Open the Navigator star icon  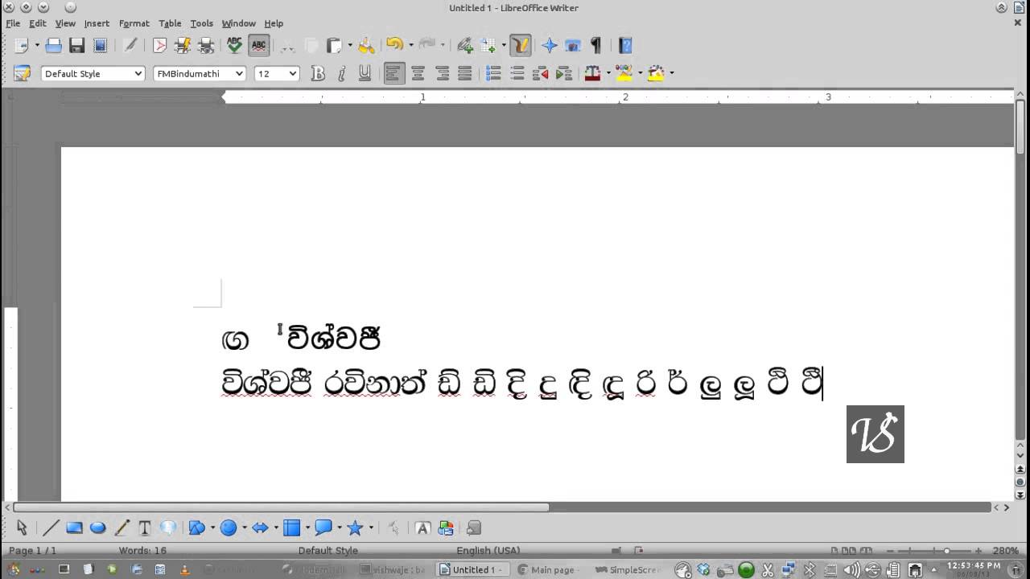pos(550,46)
